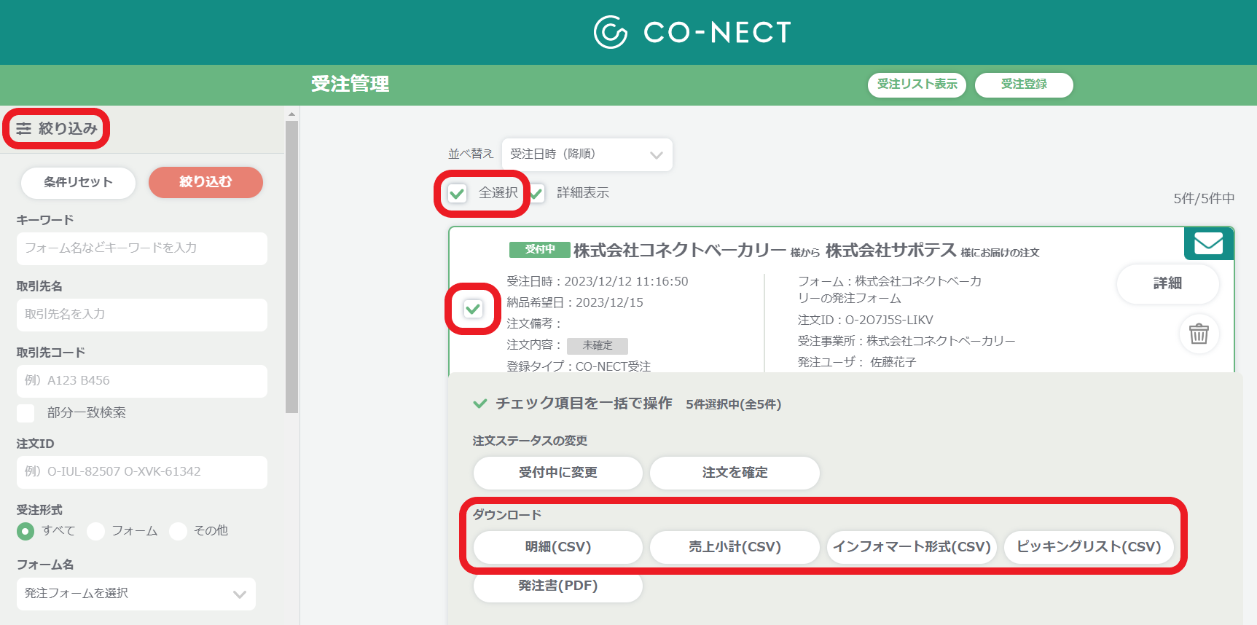Viewport: 1257px width, 625px height.
Task: Click the 注文ID：O-2O7J5S-LIKV text
Action: point(865,321)
